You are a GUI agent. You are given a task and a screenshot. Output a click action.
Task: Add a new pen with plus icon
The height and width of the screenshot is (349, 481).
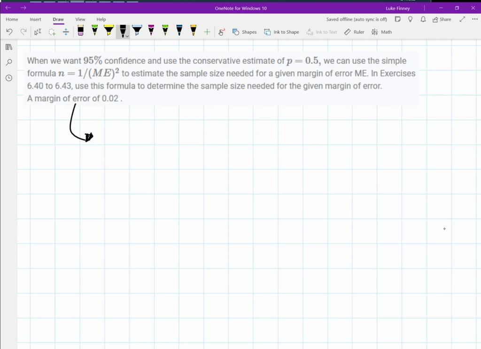pos(207,32)
